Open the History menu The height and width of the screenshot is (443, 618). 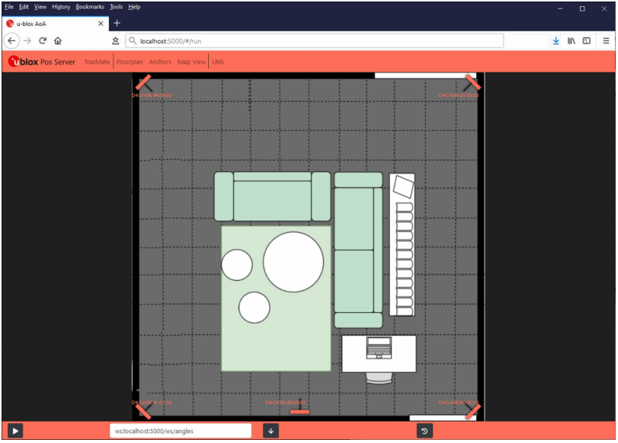click(61, 7)
